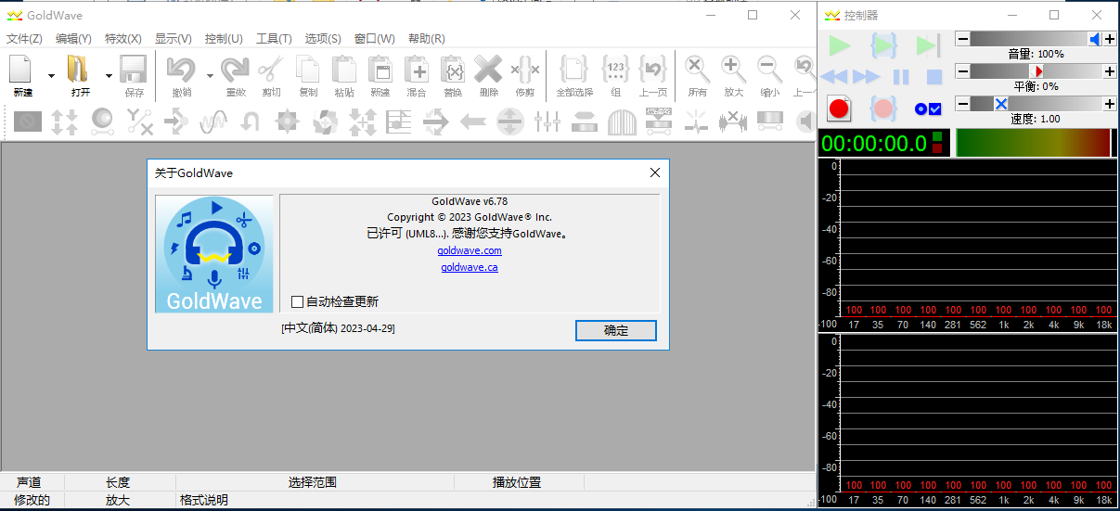
Task: Click volume slider minus button
Action: [x=963, y=39]
